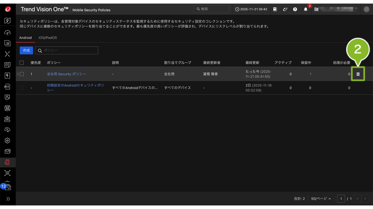This screenshot has width=373, height=209.
Task: Open the notifications bell icon
Action: pyautogui.click(x=306, y=9)
